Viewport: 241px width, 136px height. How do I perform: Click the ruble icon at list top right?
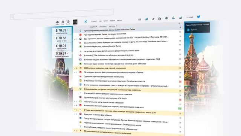[180, 28]
